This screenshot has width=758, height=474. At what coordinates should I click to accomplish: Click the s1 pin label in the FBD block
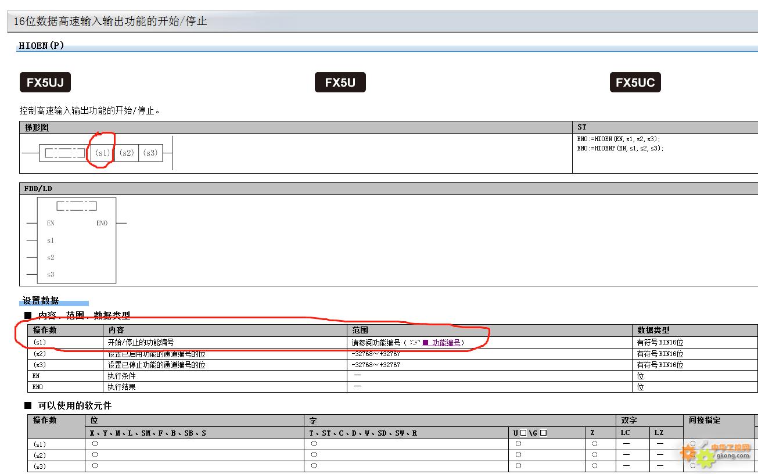pyautogui.click(x=51, y=240)
